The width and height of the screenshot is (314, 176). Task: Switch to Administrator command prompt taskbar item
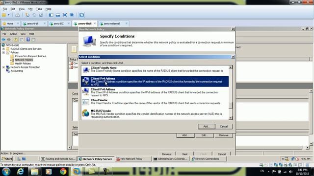click(x=171, y=159)
